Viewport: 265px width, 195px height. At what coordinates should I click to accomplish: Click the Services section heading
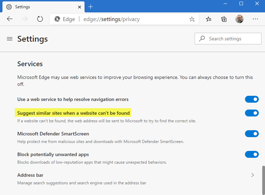tap(30, 64)
